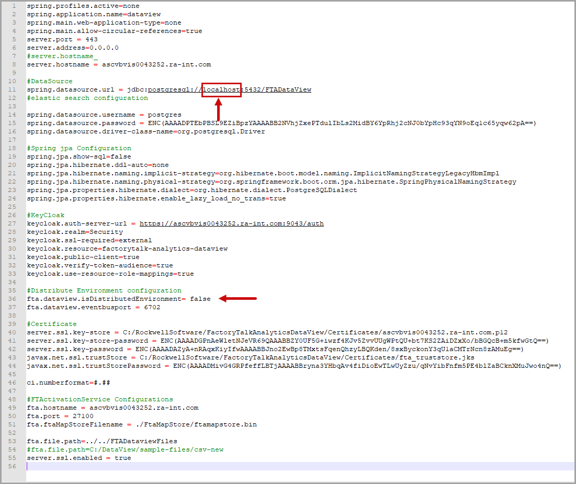The width and height of the screenshot is (576, 484).
Task: Click line number 11 in the gutter
Action: coord(13,89)
